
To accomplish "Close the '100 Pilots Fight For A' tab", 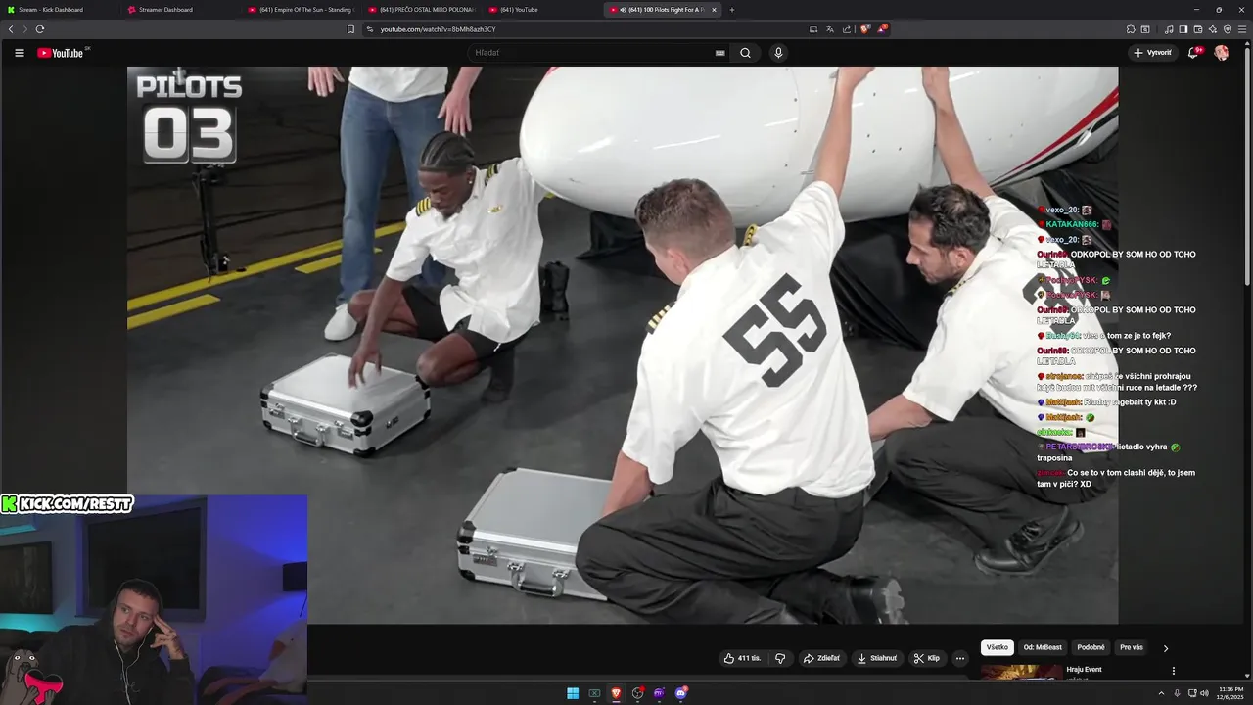I will point(714,10).
